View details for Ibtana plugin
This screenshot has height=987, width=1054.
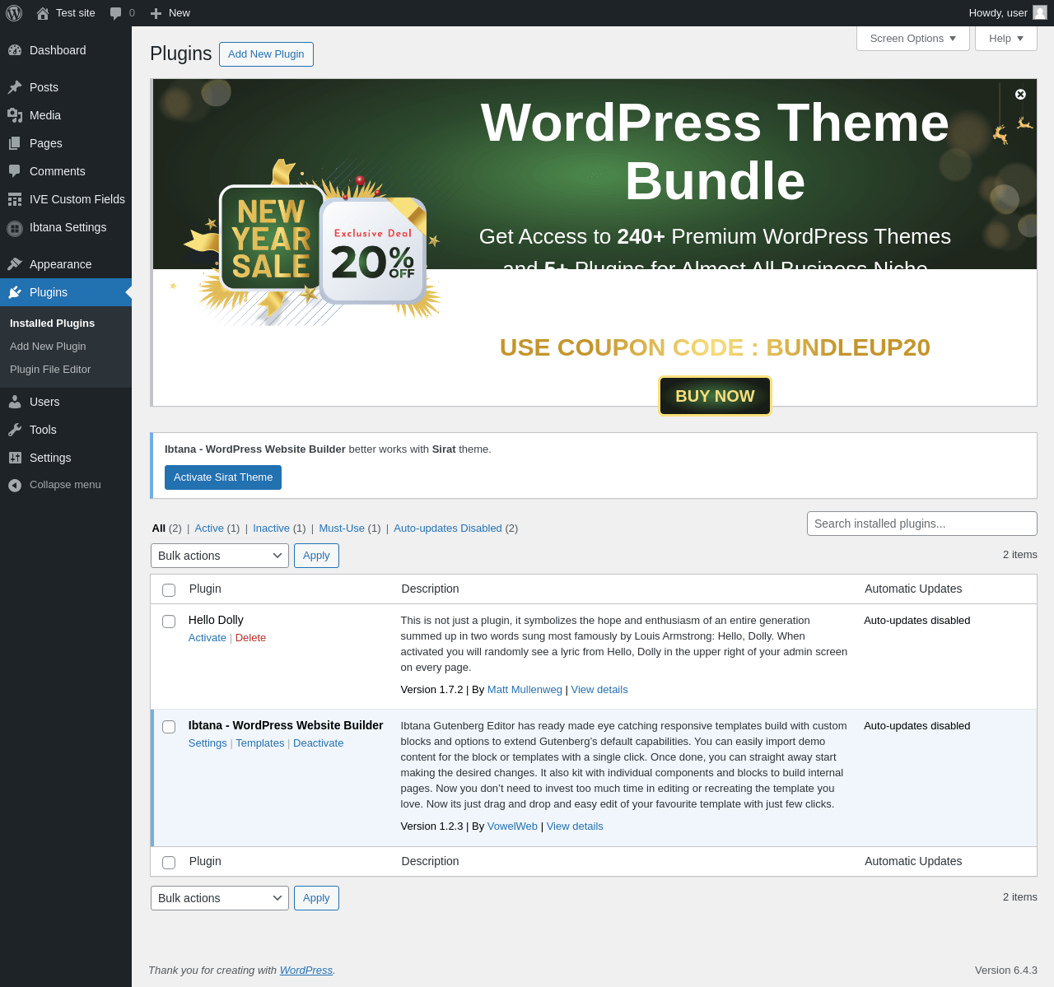pos(575,826)
